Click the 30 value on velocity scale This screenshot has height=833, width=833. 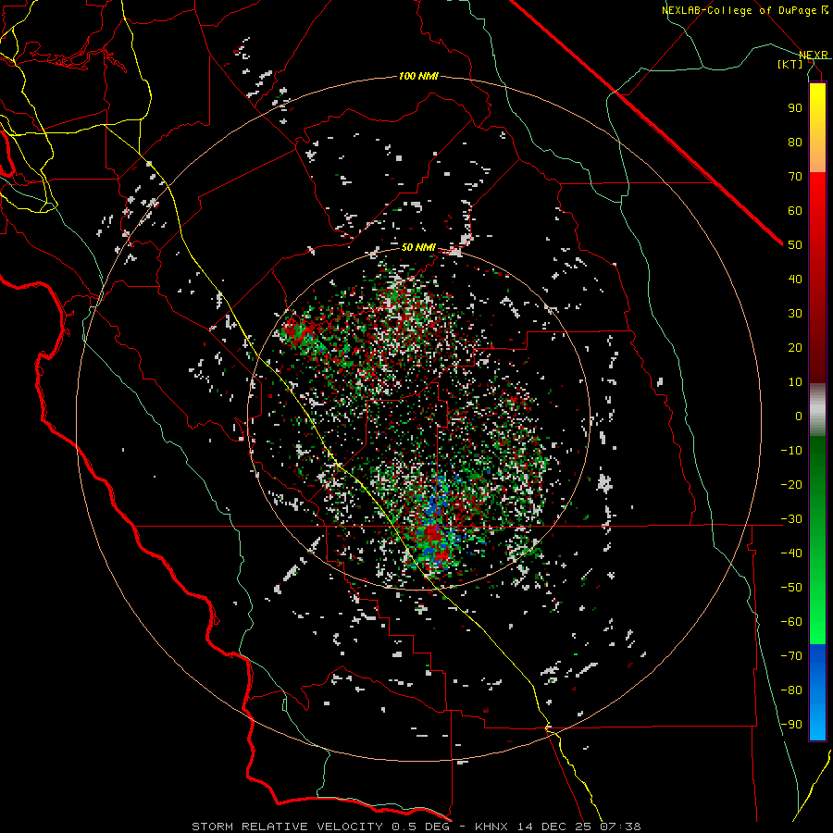click(x=795, y=314)
